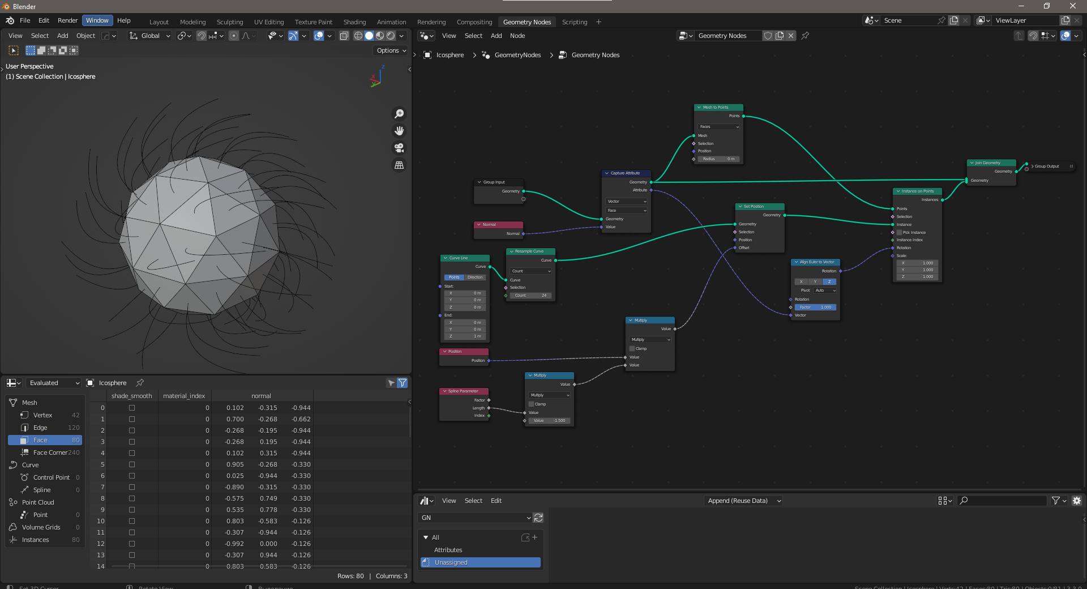Viewport: 1087px width, 589px height.
Task: Enable Clamp on the lower Multiply node
Action: tap(532, 404)
